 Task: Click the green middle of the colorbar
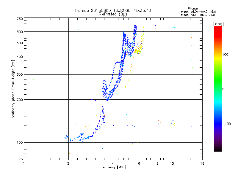click(218, 80)
